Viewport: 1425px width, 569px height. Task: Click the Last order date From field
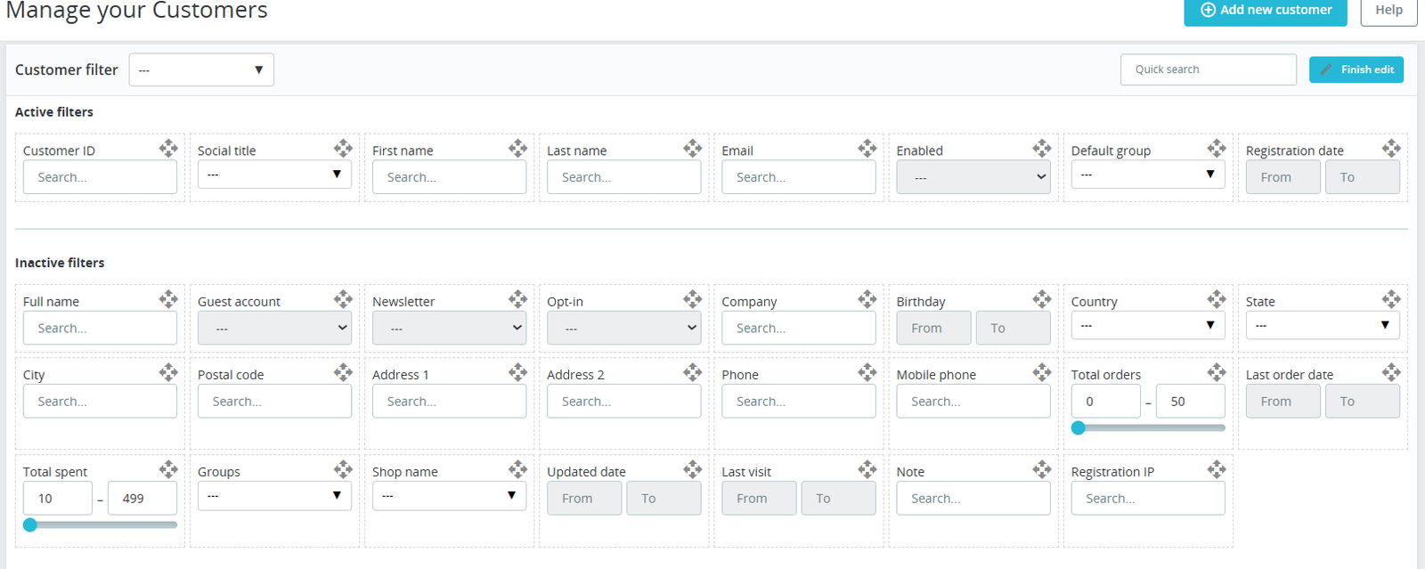1283,401
